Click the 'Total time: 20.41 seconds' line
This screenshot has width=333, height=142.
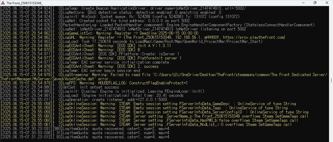(92, 96)
